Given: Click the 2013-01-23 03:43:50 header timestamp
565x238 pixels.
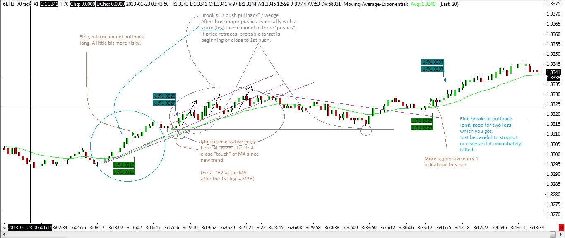Looking at the screenshot, I should (x=148, y=4).
